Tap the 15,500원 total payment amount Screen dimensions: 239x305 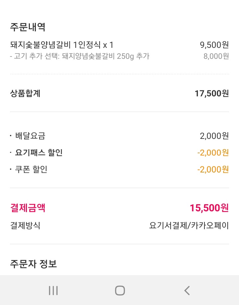tap(209, 208)
